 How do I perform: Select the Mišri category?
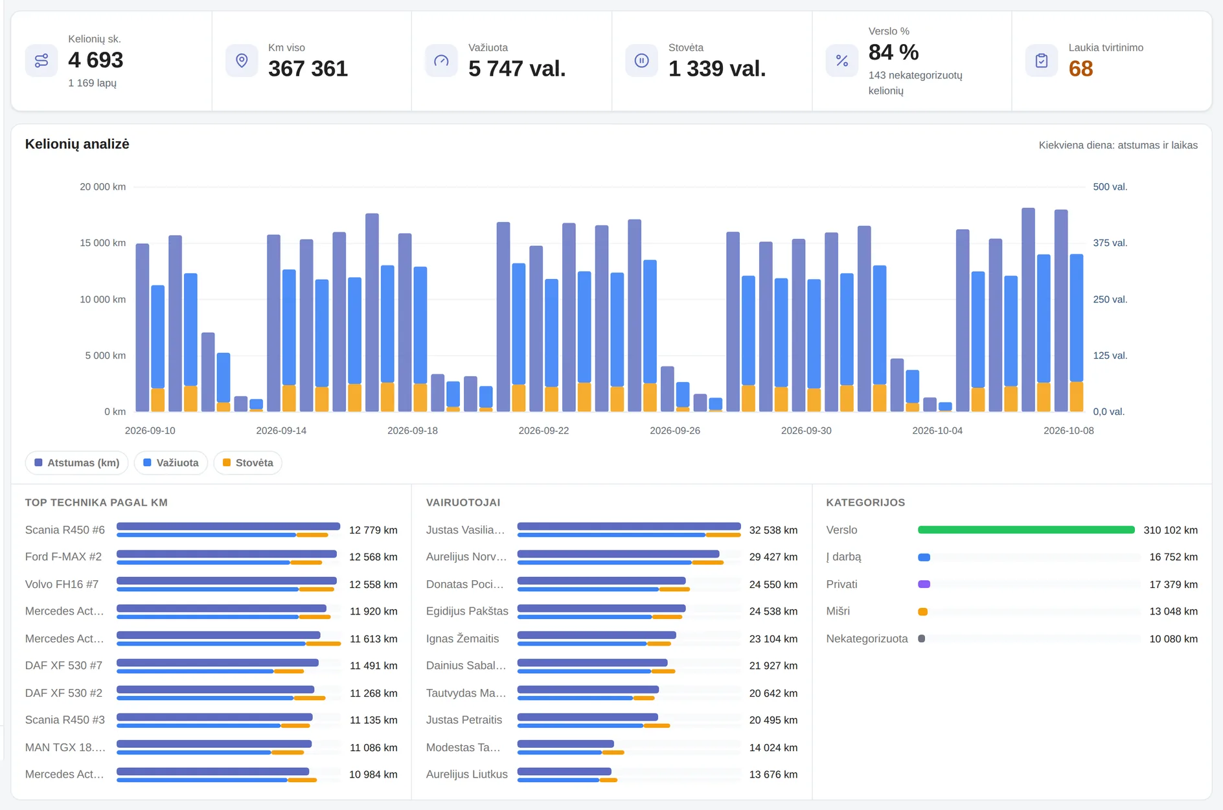(x=1012, y=612)
